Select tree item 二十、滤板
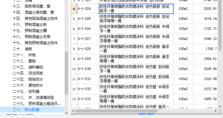This screenshot has height=118, width=223. (22, 49)
